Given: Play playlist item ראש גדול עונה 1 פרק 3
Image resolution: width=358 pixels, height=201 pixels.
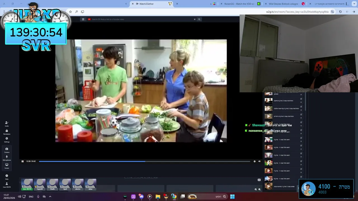Looking at the screenshot, I should click(268, 140).
